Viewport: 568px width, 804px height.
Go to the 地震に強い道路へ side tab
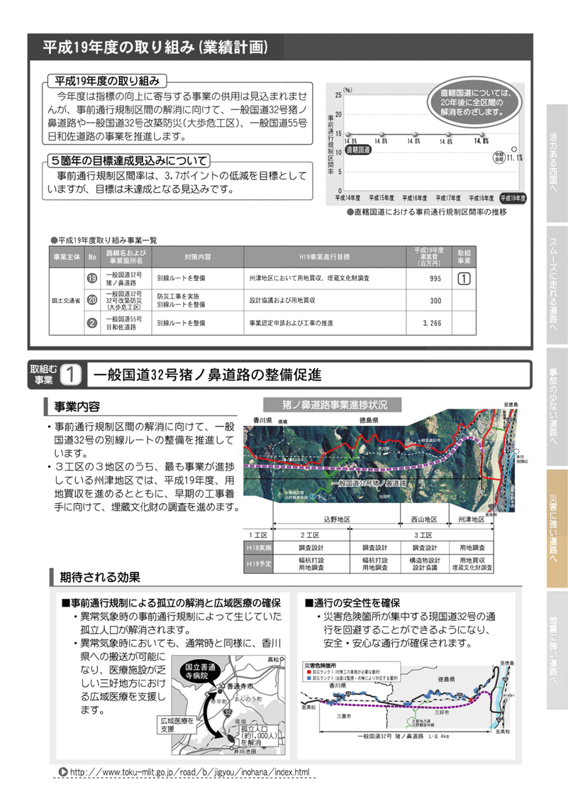[557, 651]
